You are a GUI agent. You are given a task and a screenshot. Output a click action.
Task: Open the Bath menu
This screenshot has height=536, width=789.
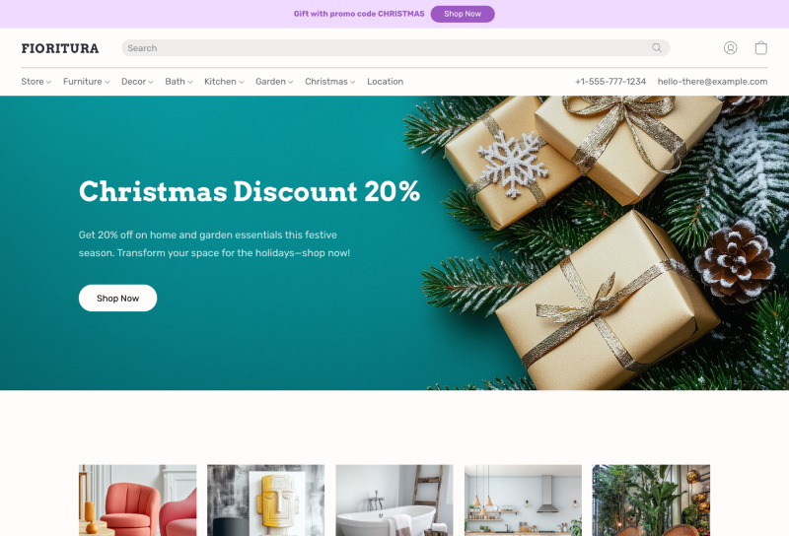[179, 82]
